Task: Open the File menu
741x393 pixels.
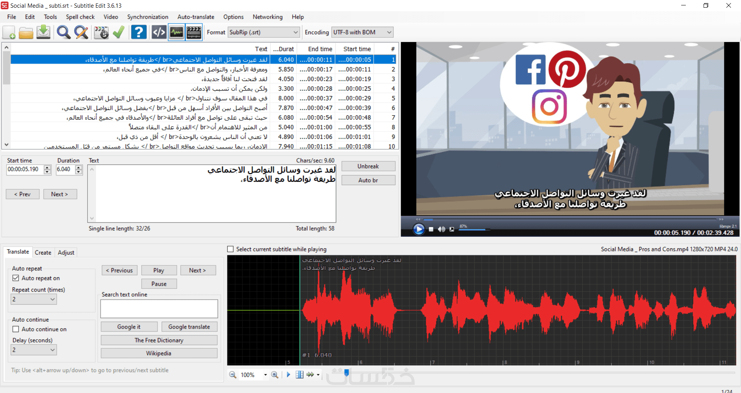Action: (12, 17)
